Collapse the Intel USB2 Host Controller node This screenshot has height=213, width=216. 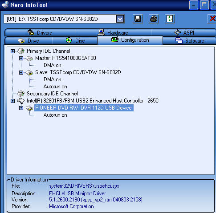tap(12, 101)
